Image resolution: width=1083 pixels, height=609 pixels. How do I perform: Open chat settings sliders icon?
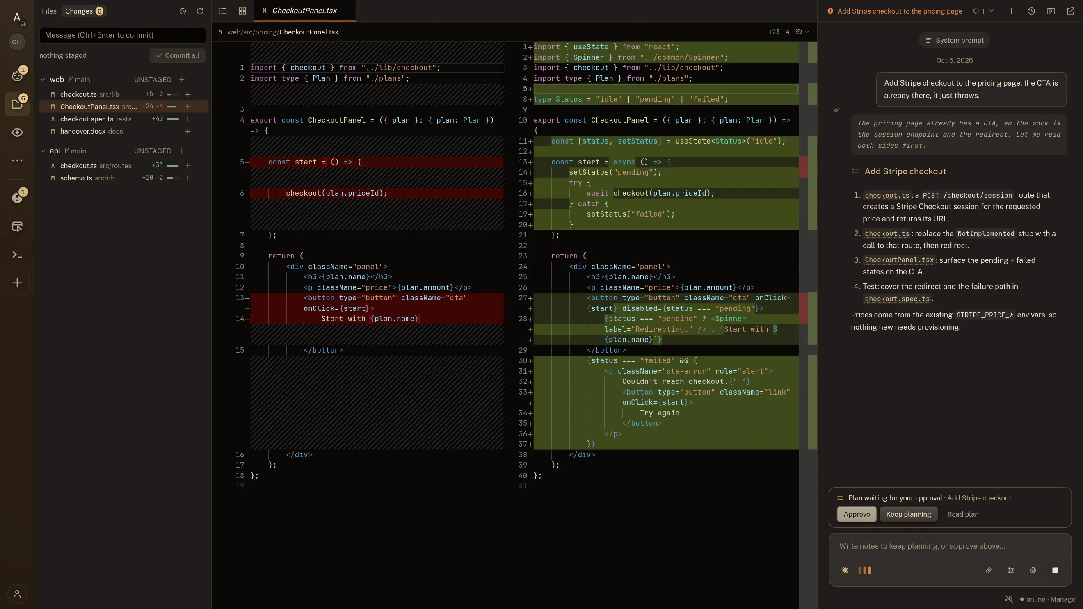(1011, 570)
